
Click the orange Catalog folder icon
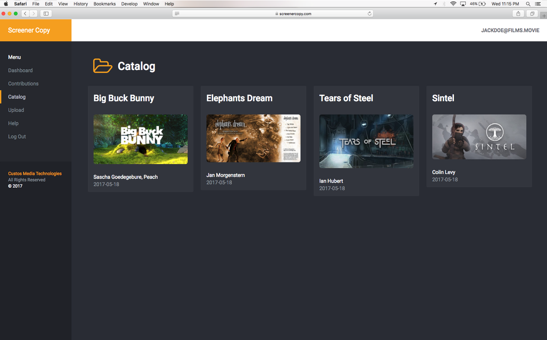[x=103, y=66]
